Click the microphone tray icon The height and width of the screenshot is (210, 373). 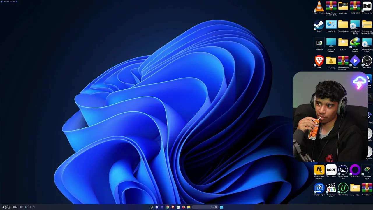click(x=26, y=207)
